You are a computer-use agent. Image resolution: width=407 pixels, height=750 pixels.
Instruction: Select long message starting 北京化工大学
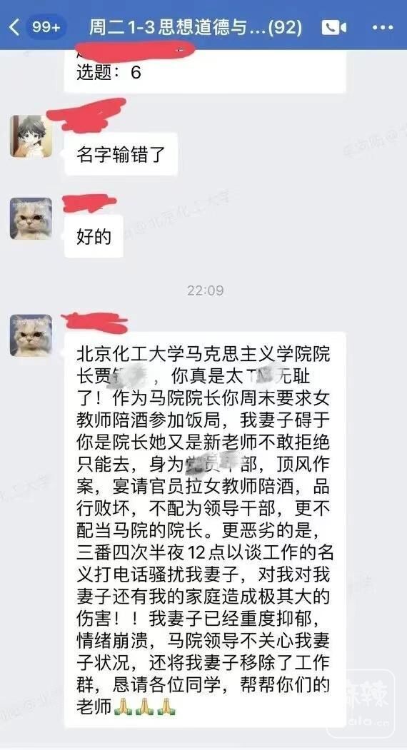tap(205, 530)
